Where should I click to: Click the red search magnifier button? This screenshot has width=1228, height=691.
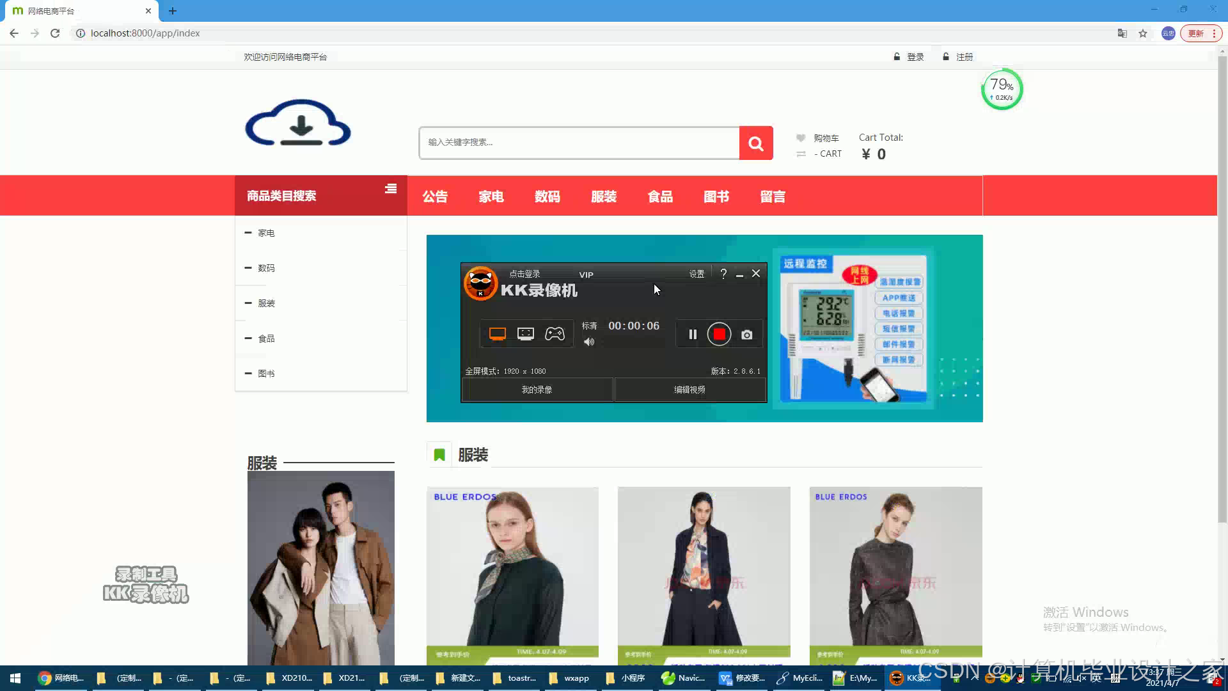pyautogui.click(x=756, y=143)
